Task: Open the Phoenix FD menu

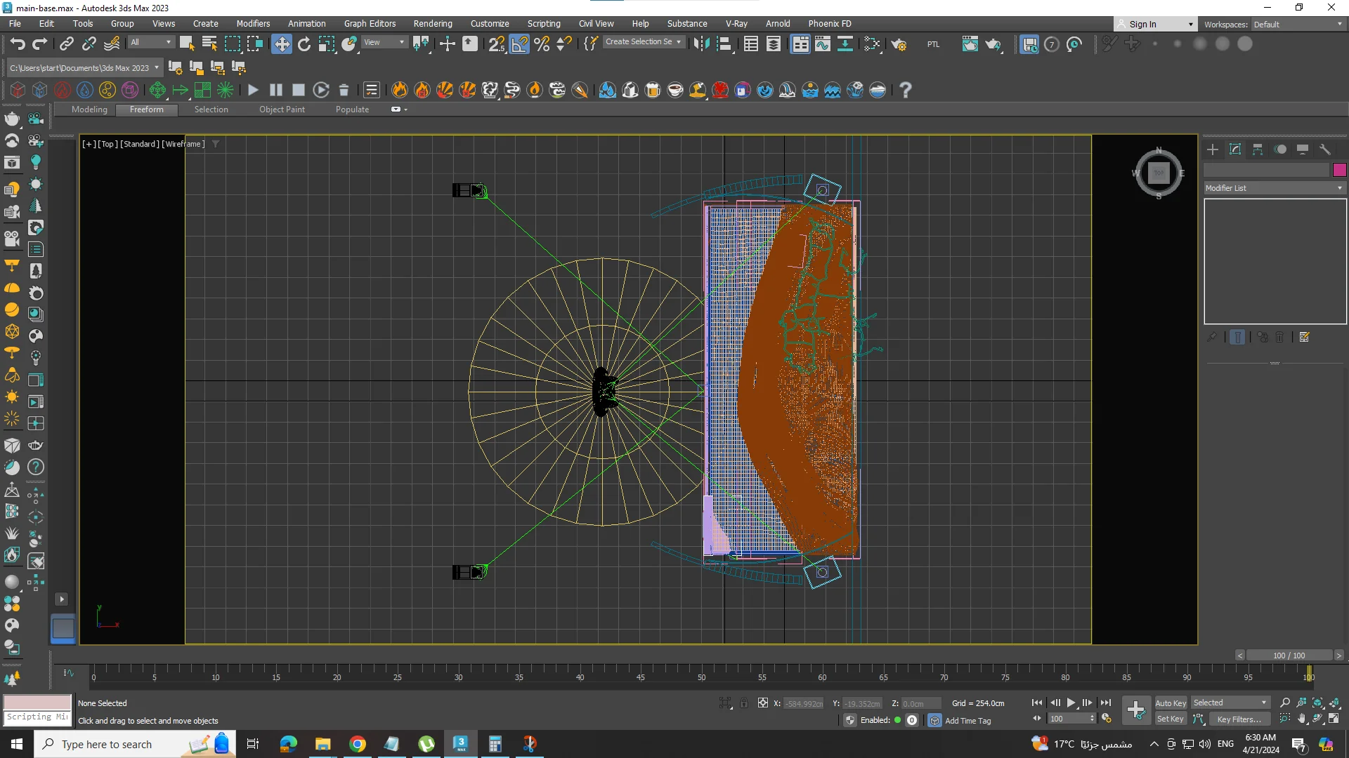Action: coord(829,24)
